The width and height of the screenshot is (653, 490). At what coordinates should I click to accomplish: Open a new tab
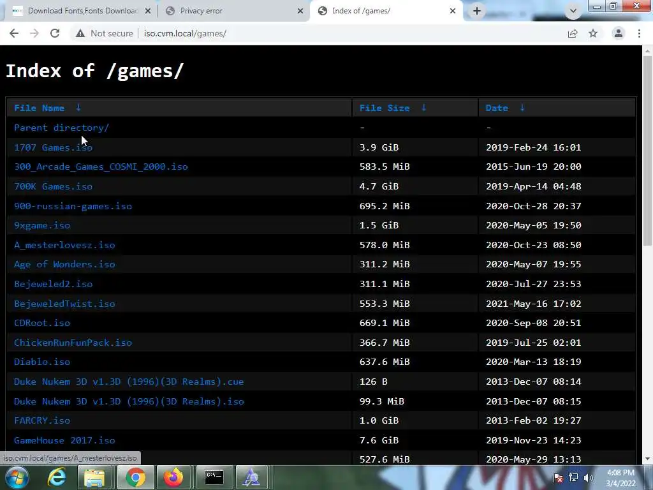coord(477,11)
